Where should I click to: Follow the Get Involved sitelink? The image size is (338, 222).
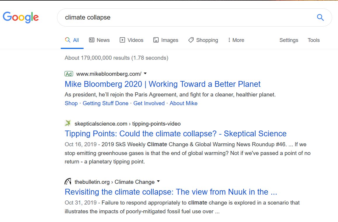tap(149, 103)
